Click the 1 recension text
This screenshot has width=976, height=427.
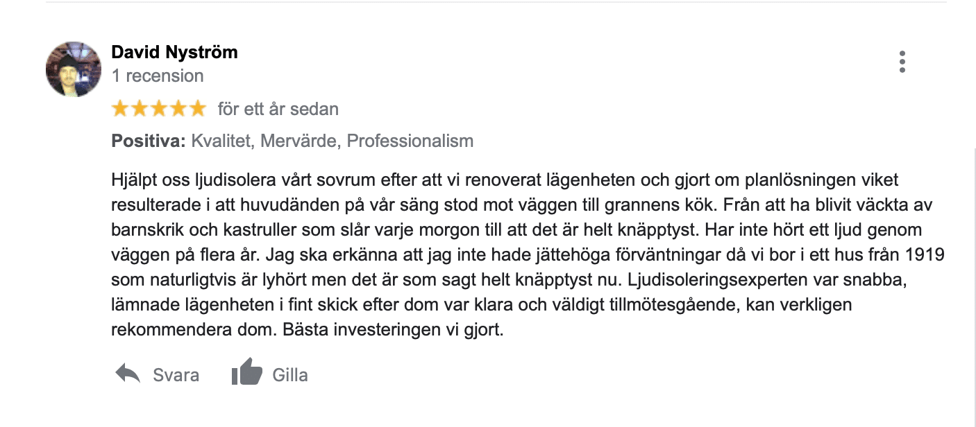pos(158,76)
